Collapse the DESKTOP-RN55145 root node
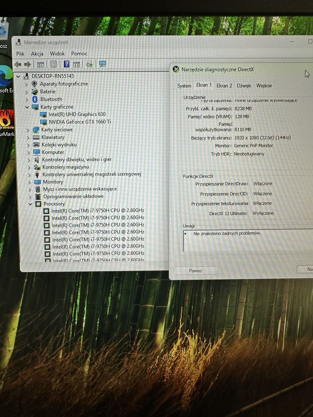Viewport: 313px width, 417px height. [x=18, y=77]
